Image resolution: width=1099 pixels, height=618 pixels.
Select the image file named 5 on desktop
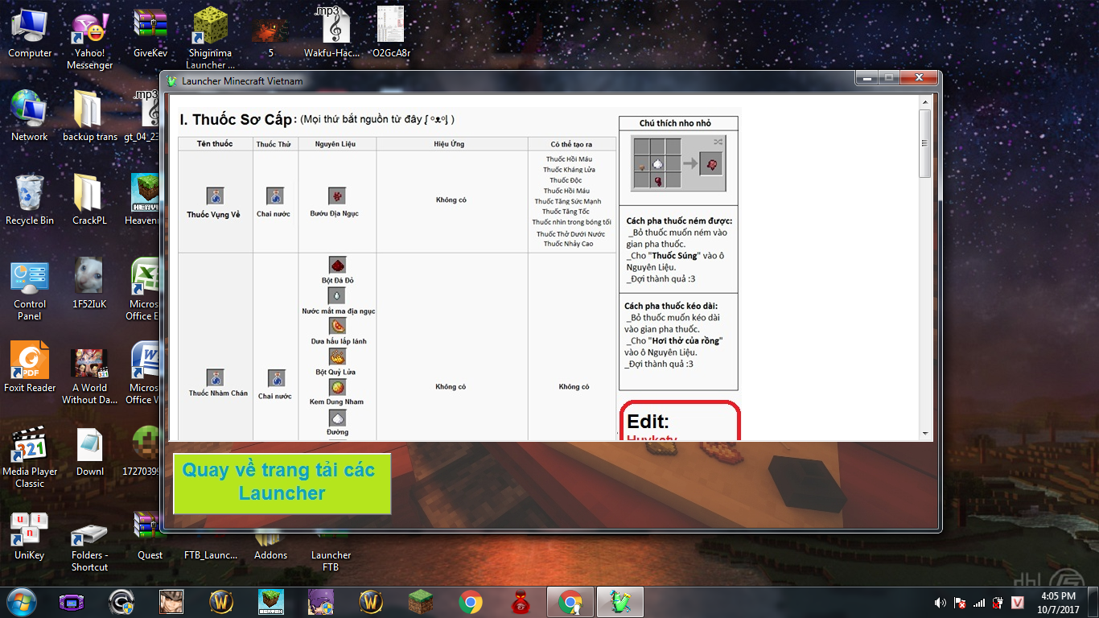(x=271, y=34)
